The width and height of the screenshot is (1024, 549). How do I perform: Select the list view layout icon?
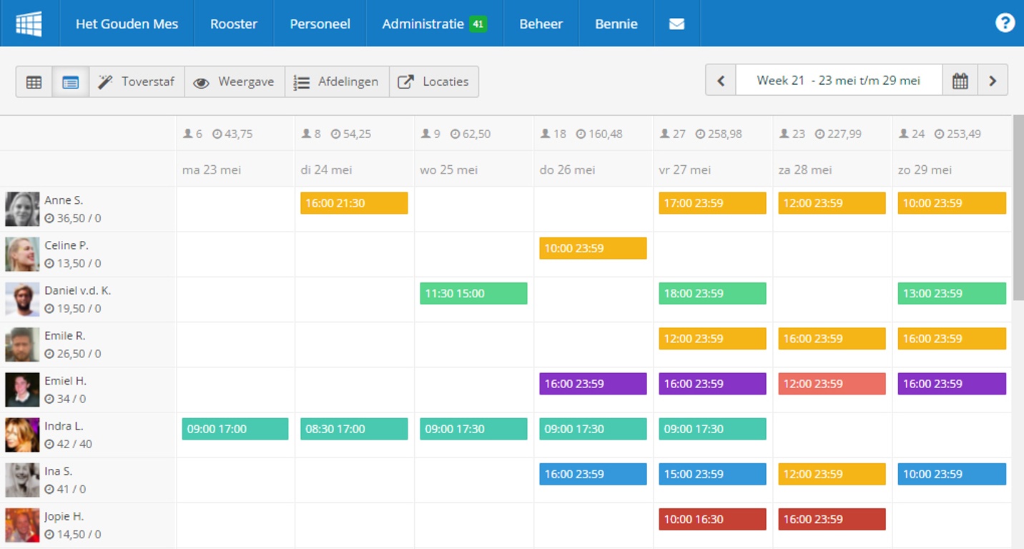(70, 82)
